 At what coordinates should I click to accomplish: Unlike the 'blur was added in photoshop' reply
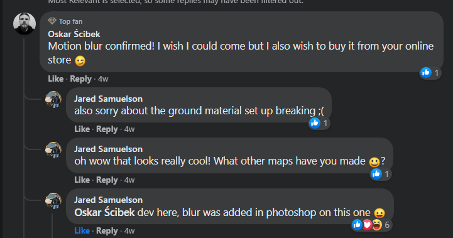82,231
